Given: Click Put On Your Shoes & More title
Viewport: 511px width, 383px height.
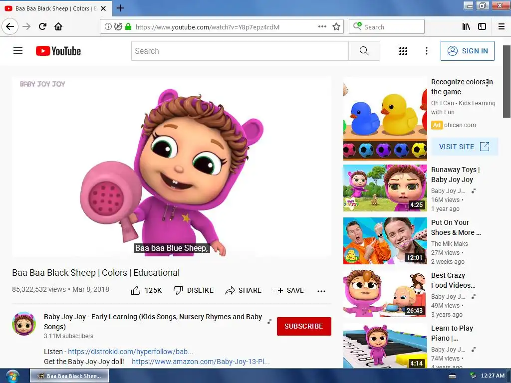Looking at the screenshot, I should pos(456,227).
